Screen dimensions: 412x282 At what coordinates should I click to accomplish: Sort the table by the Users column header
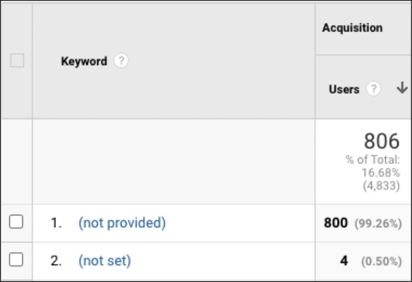pos(344,89)
